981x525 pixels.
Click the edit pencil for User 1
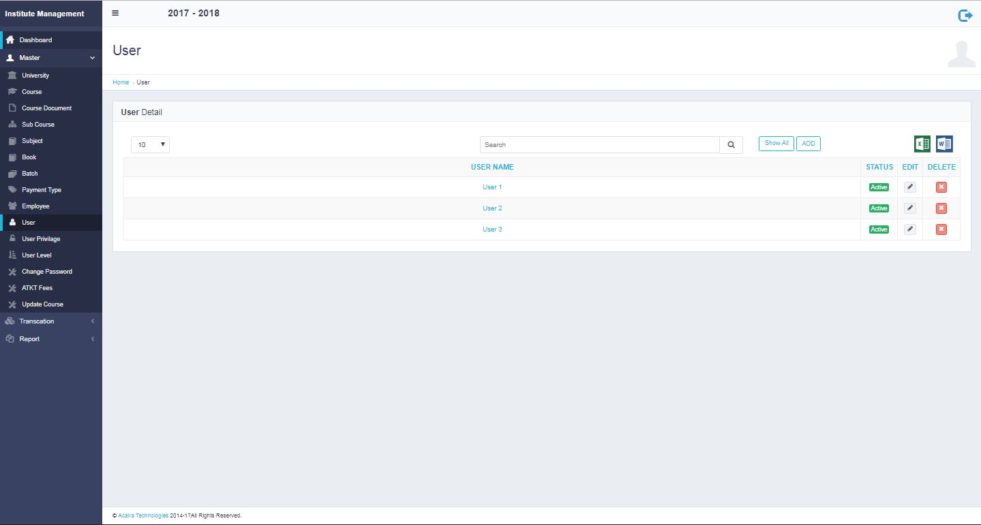[909, 187]
